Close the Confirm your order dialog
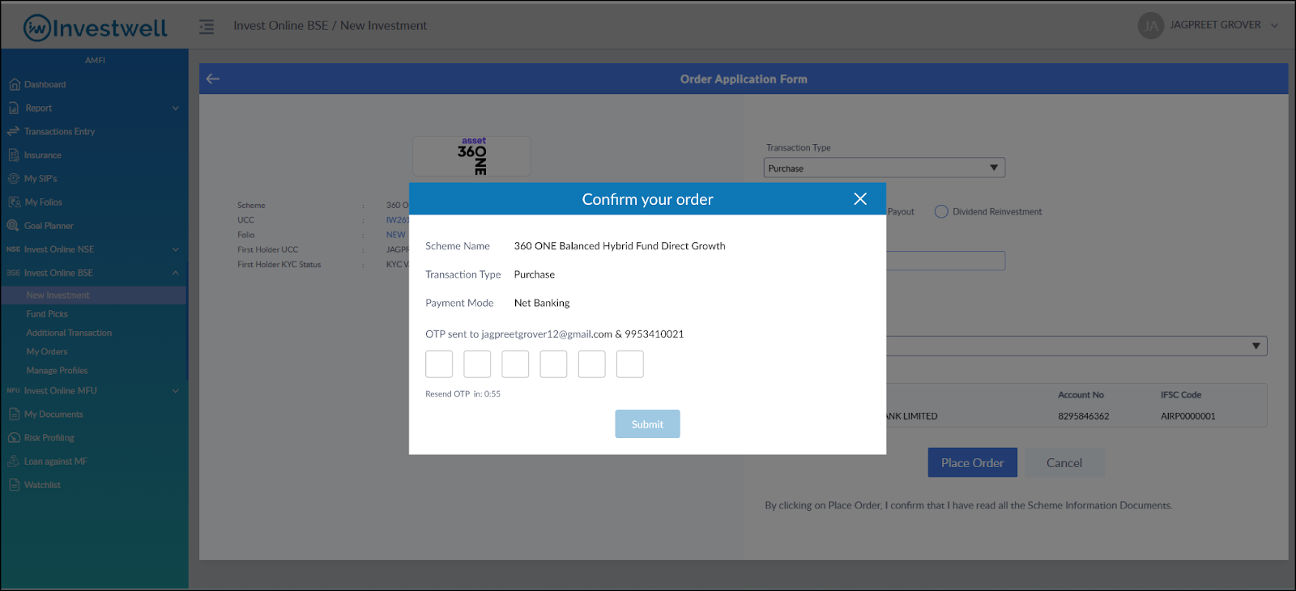Screen dimensions: 1296x591 [860, 199]
